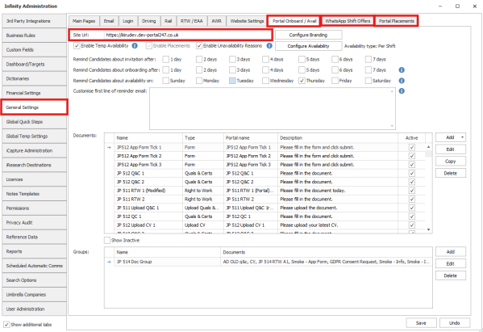Click info icon beside Enable Temp Availability
This screenshot has height=332, width=483.
click(x=135, y=46)
